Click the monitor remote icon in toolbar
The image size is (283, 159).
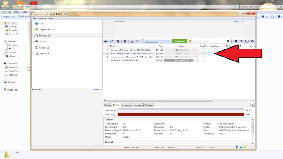click(x=247, y=41)
